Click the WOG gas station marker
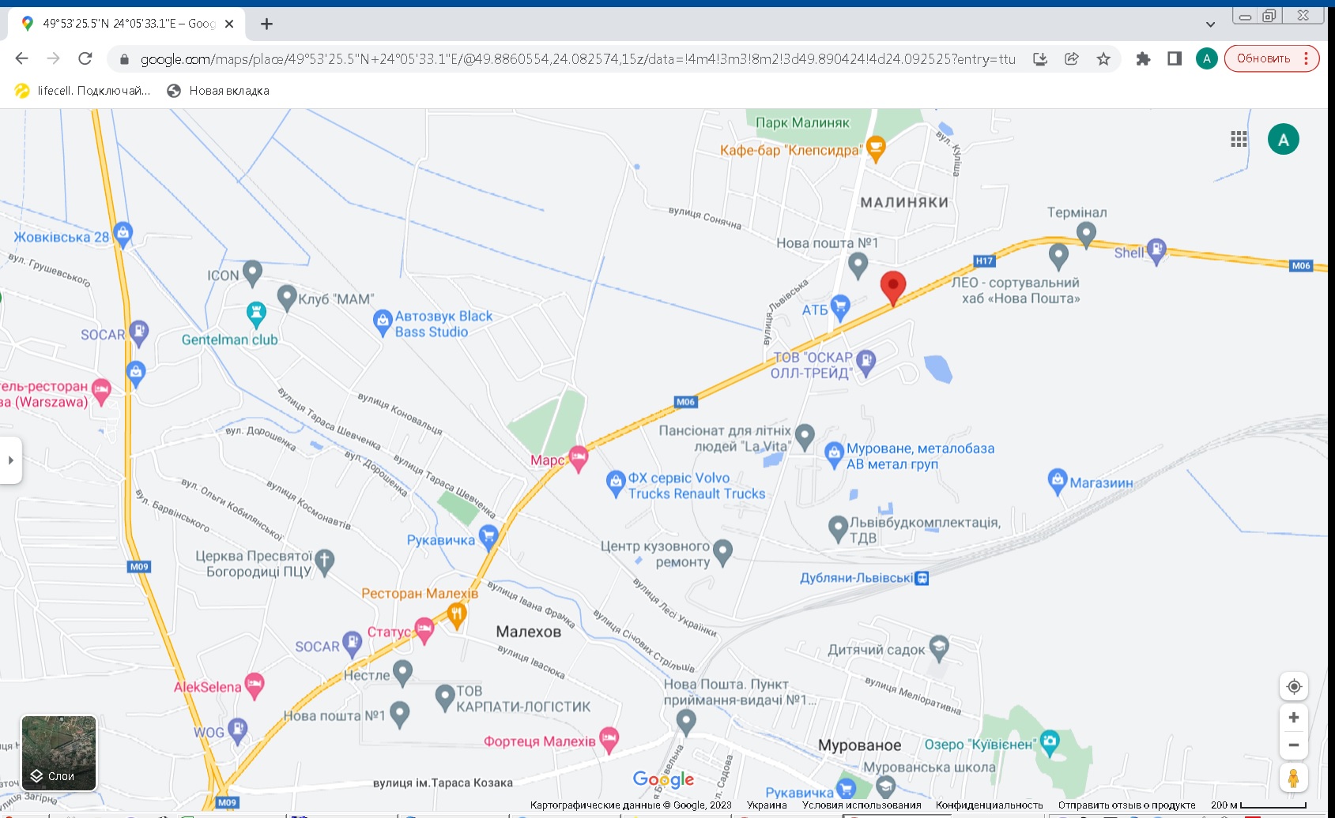The width and height of the screenshot is (1335, 818). (237, 730)
